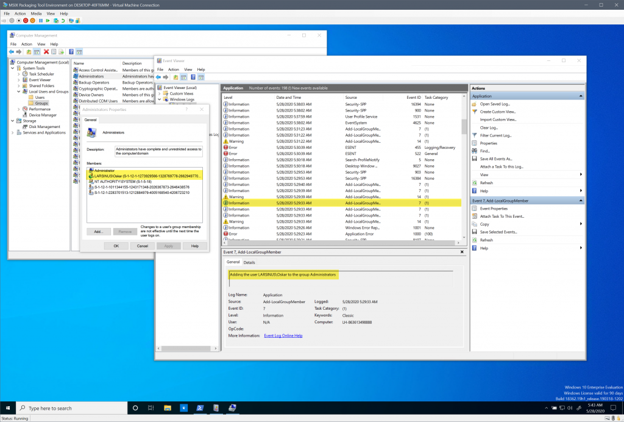Click OK in Administrators Properties dialog
624x422 pixels.
116,246
